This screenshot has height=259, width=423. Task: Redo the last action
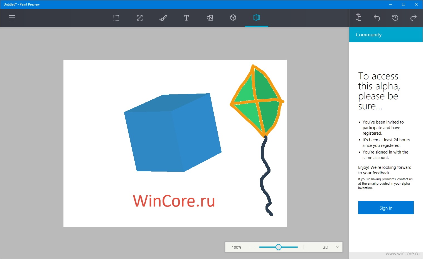click(414, 18)
